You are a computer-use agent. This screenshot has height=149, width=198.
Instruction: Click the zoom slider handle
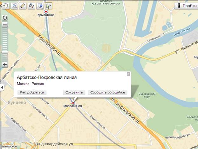(5, 52)
